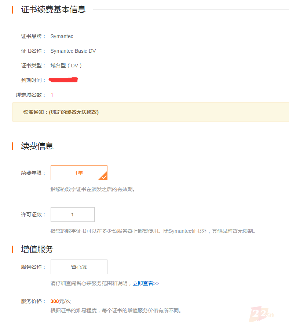The image size is (289, 328).
Task: Click the 续费年限 label
Action: coord(33,173)
